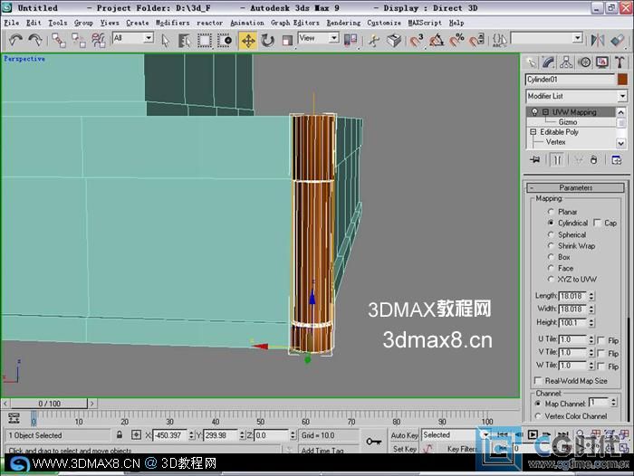Open the Customize menu
Screen dimensions: 634x476
(x=384, y=23)
